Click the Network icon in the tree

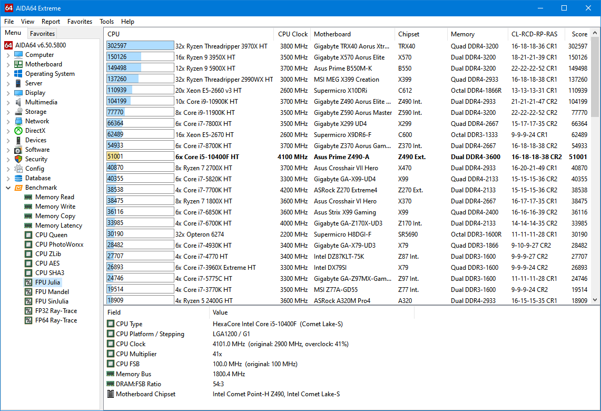click(x=18, y=121)
